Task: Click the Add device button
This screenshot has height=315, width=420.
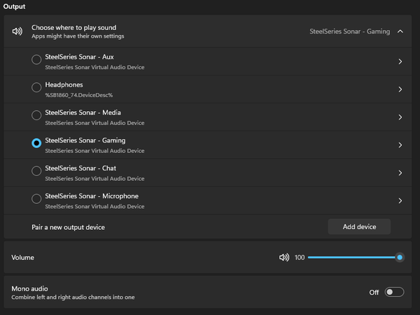Action: [x=359, y=226]
